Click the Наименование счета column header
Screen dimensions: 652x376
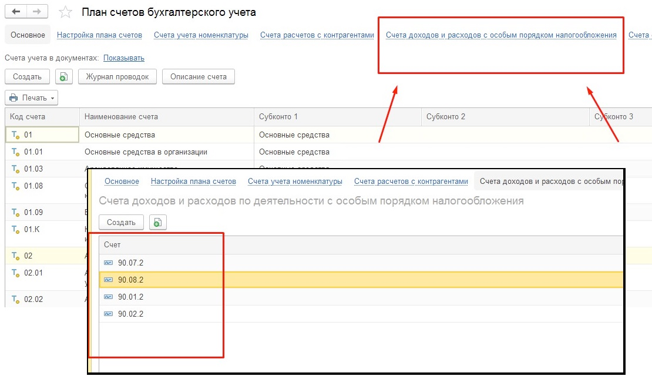166,117
